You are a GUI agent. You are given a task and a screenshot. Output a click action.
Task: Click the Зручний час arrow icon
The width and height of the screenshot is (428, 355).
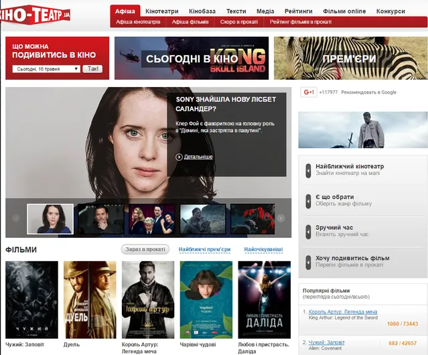[308, 230]
